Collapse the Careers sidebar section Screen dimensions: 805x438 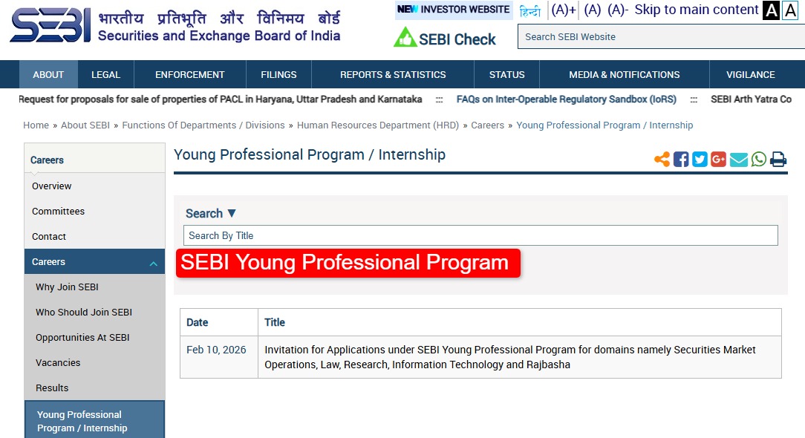point(153,263)
